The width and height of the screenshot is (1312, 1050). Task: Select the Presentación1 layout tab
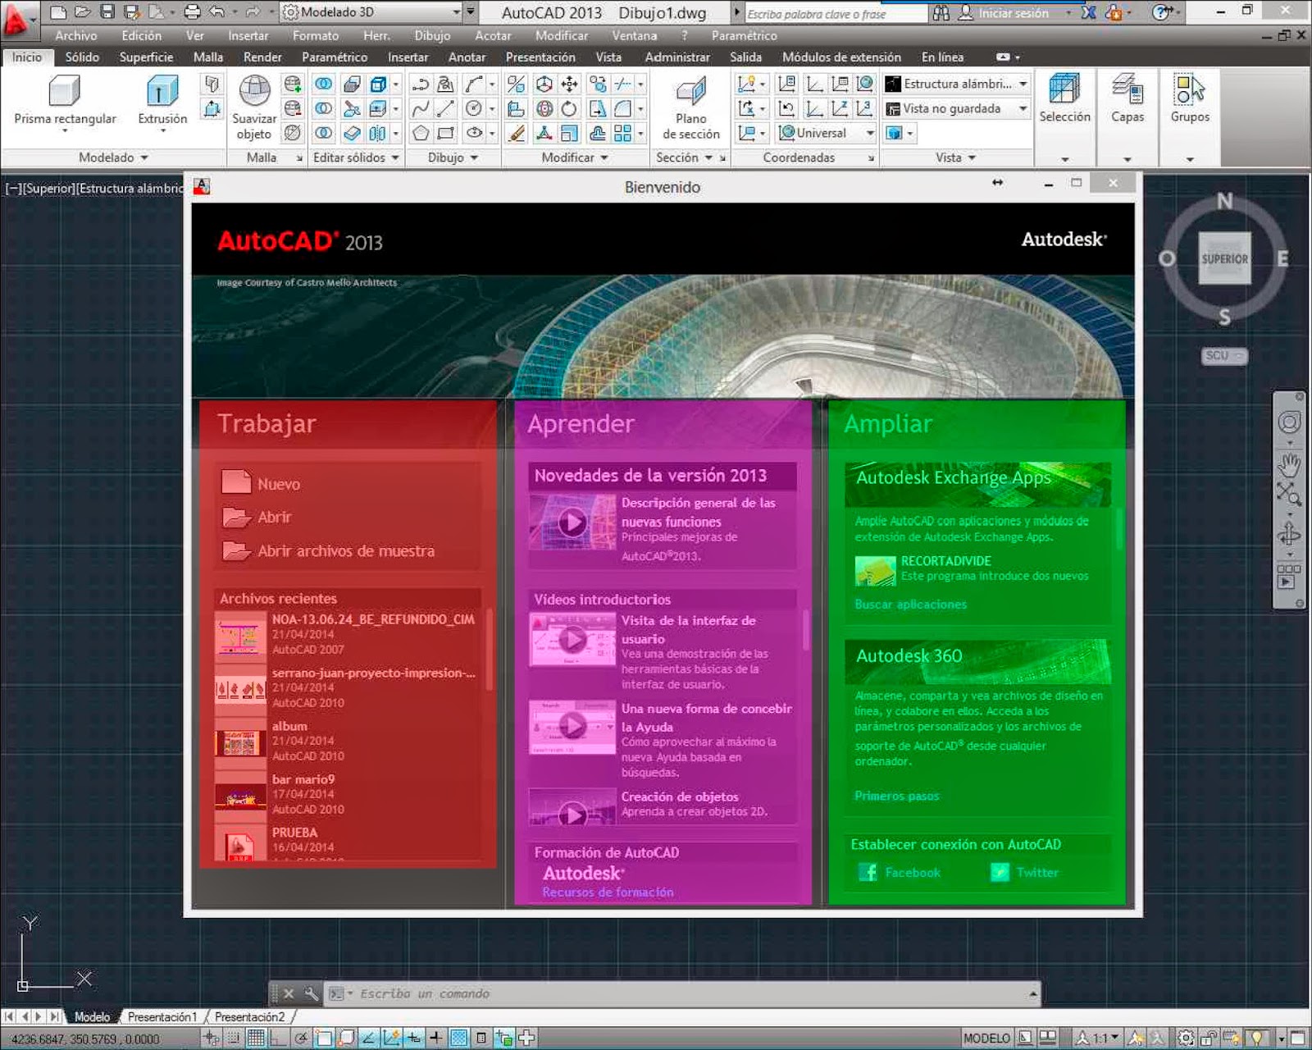(161, 1016)
